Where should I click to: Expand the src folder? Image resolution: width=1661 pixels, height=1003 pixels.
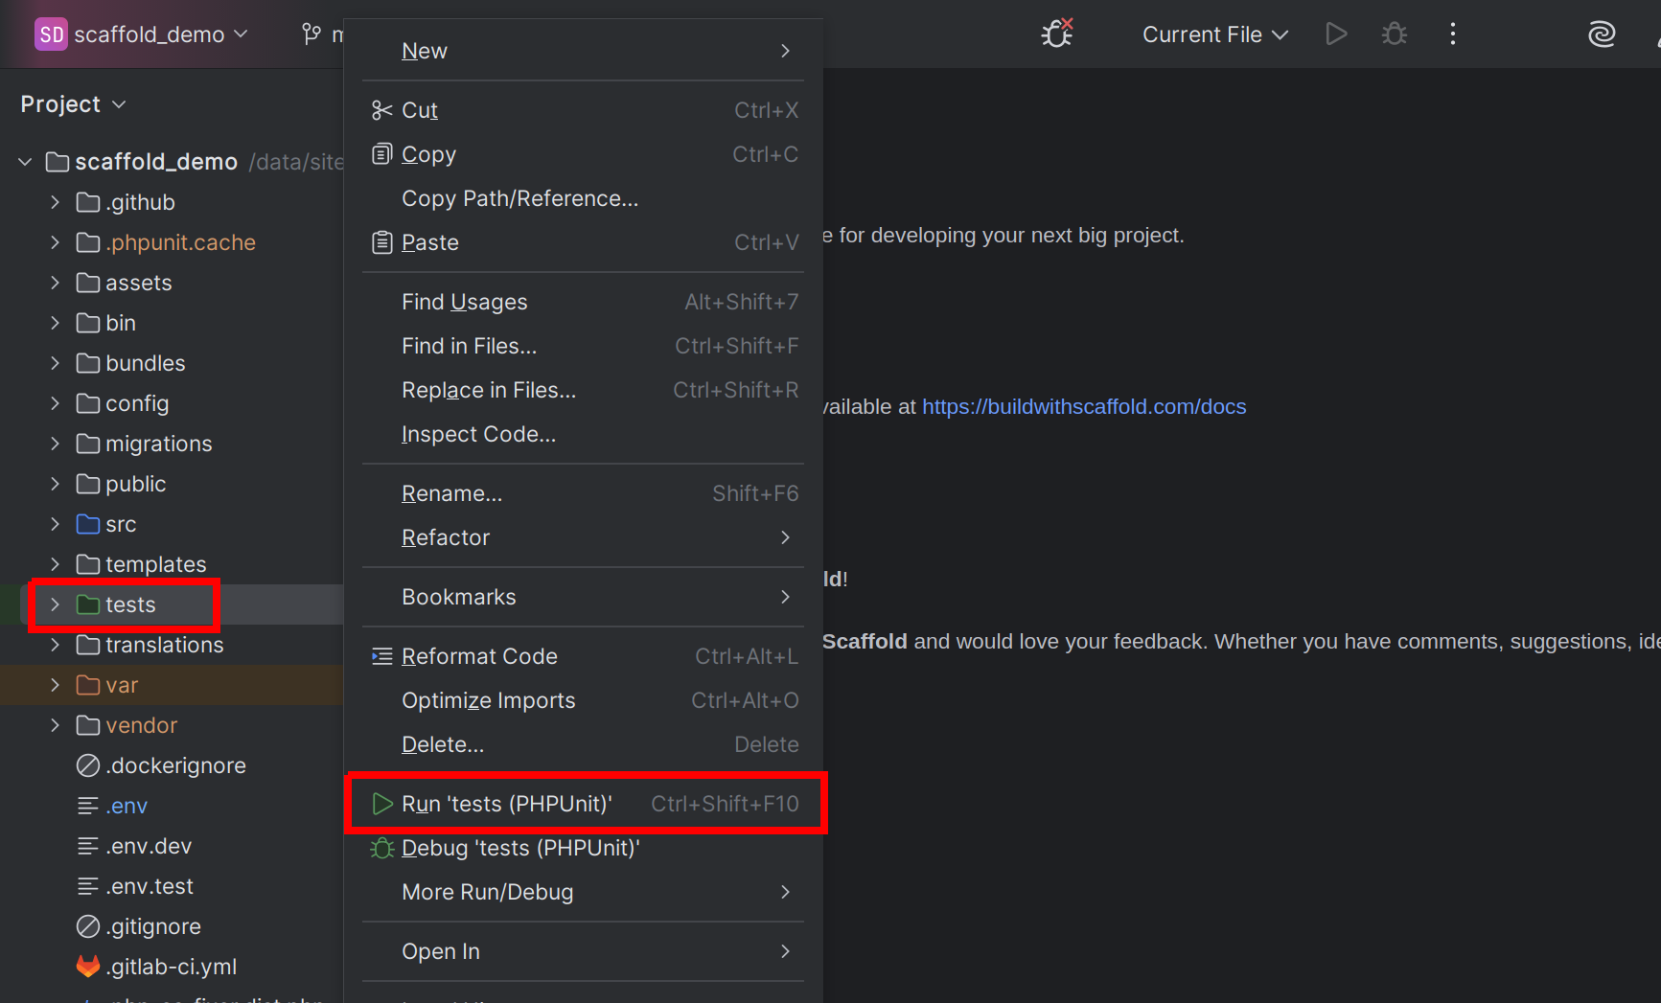pos(55,524)
